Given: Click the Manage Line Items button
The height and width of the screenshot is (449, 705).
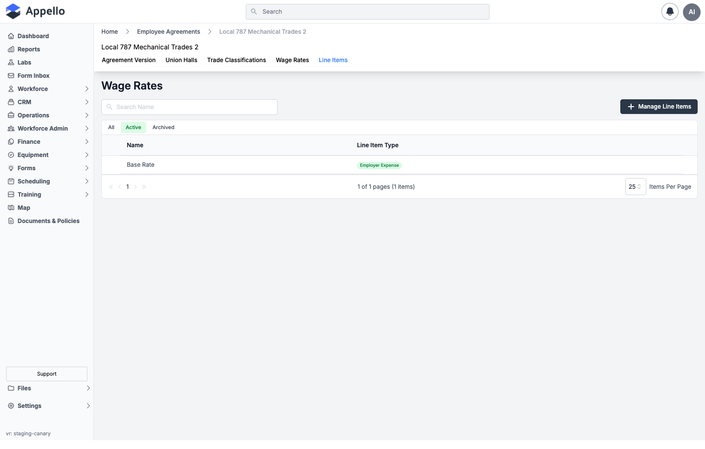Looking at the screenshot, I should (659, 107).
